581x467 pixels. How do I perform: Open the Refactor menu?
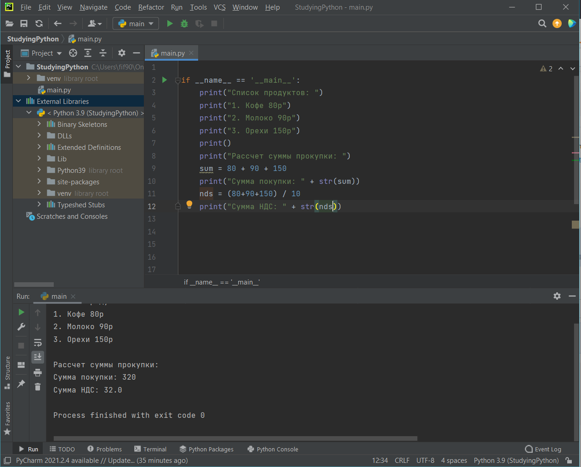click(151, 7)
